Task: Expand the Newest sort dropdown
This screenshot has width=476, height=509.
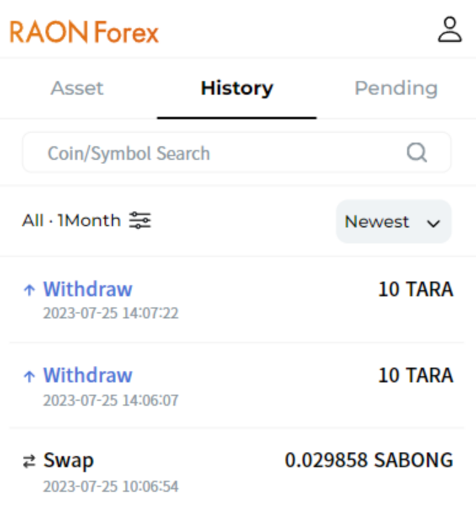Action: 394,221
